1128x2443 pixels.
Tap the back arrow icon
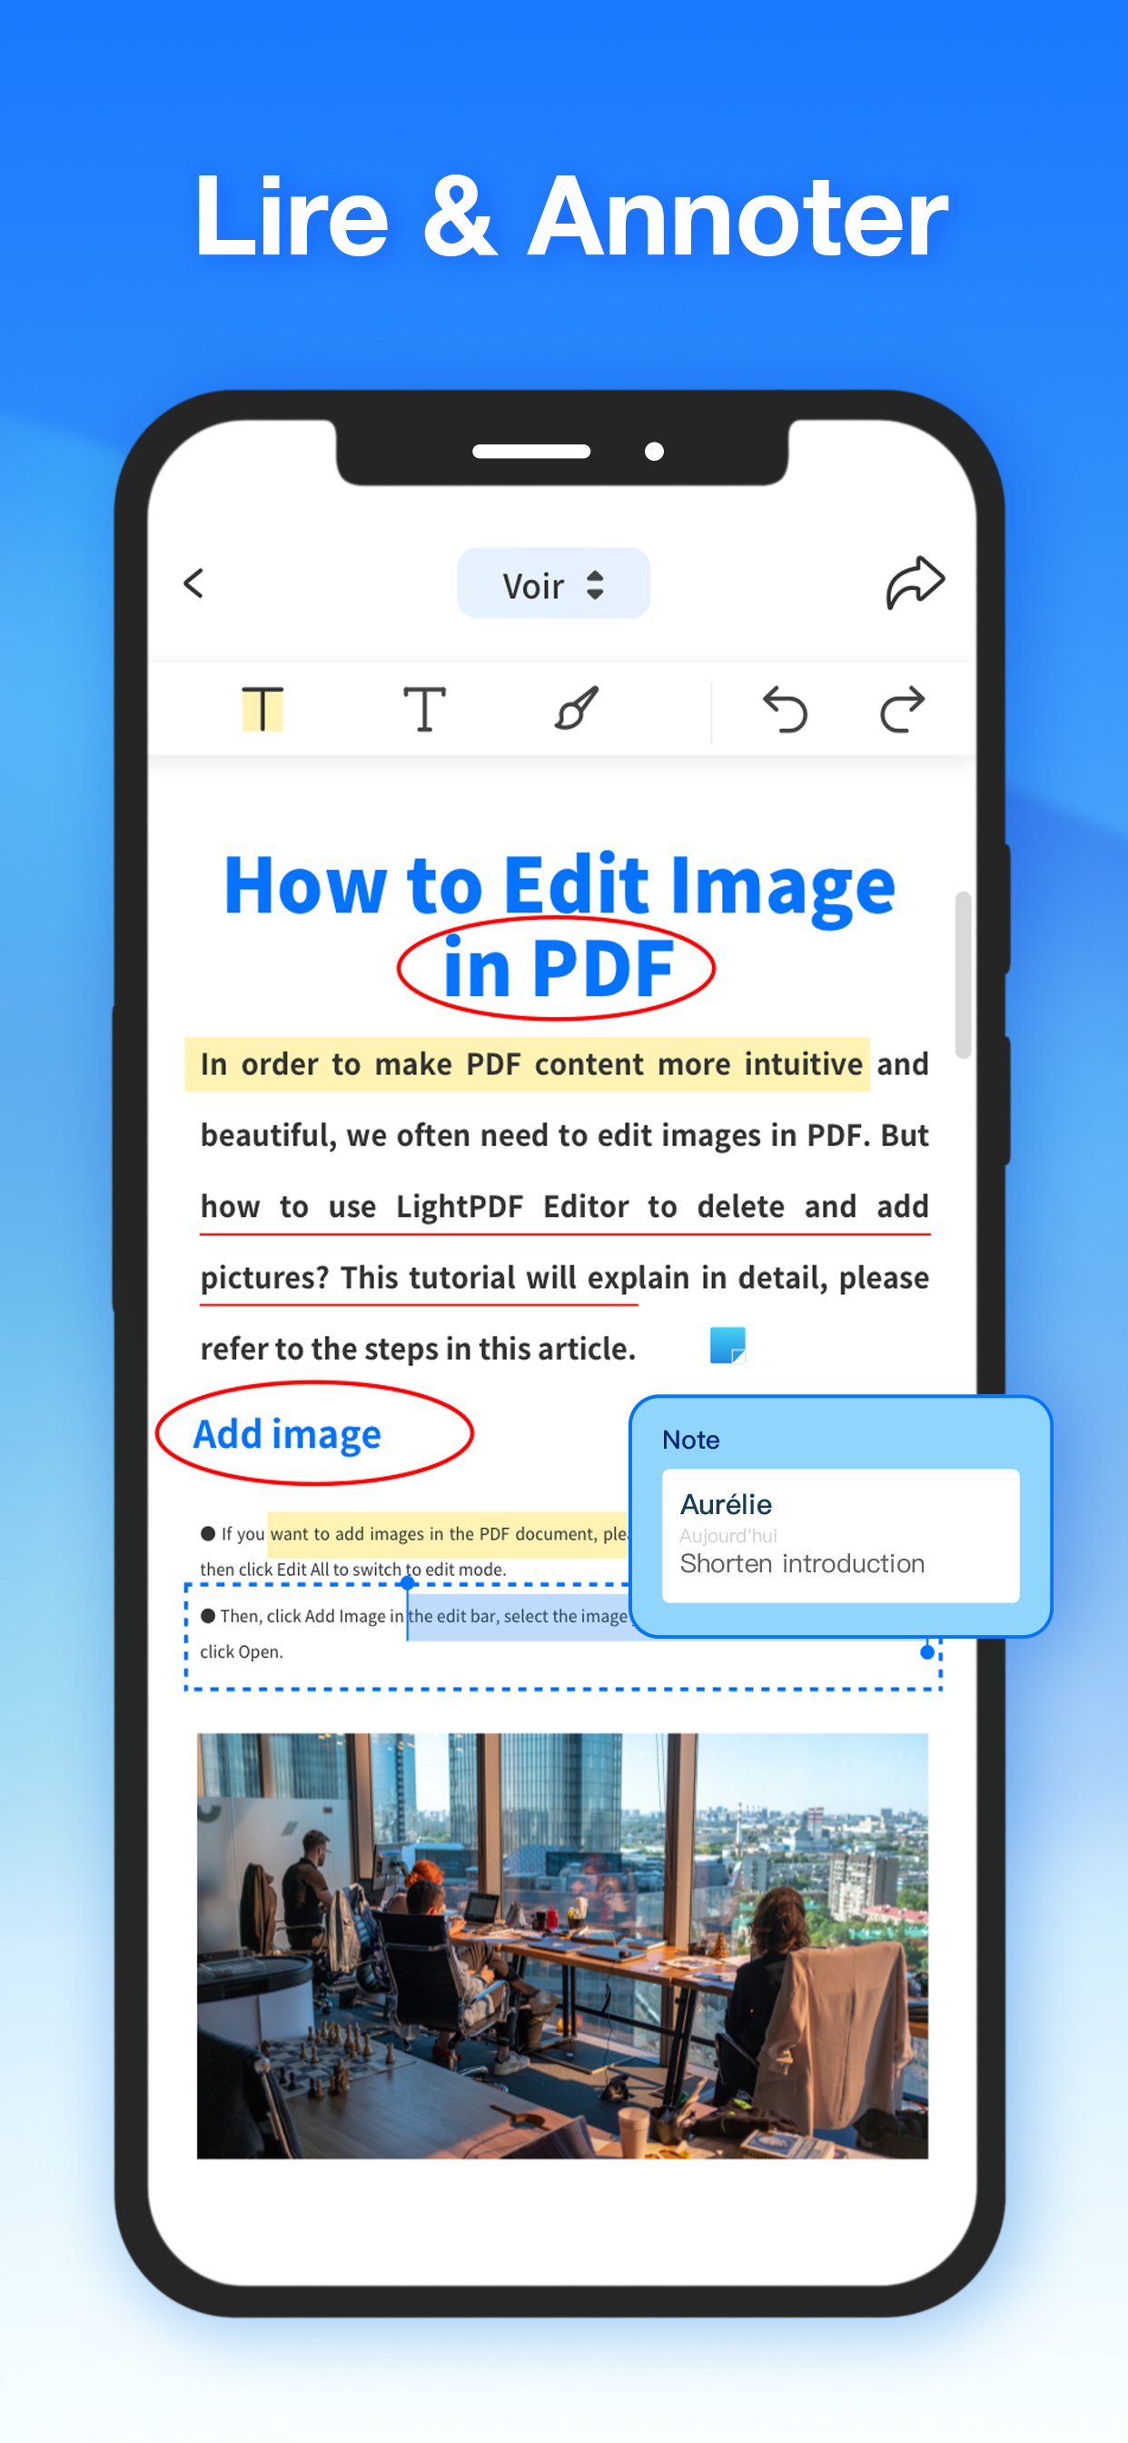(193, 583)
